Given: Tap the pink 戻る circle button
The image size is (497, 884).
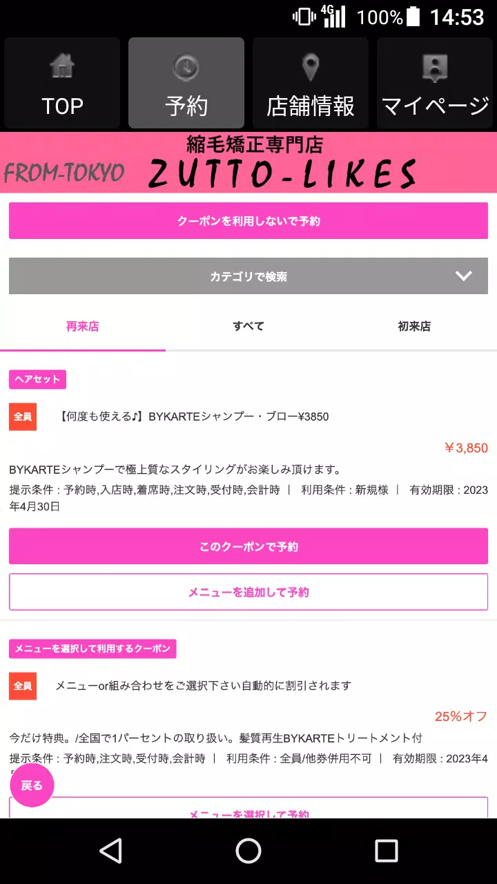Looking at the screenshot, I should point(32,785).
